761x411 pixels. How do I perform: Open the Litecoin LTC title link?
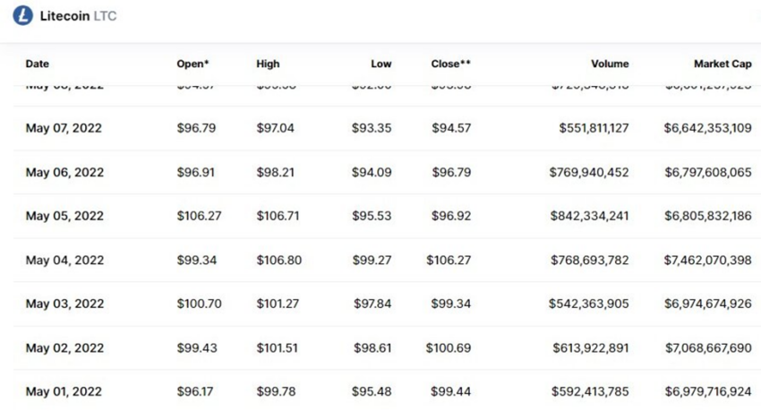click(x=78, y=16)
